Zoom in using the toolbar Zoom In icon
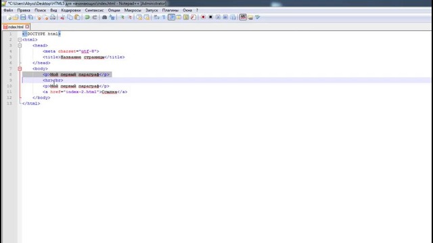This screenshot has width=433, height=243. [122, 18]
